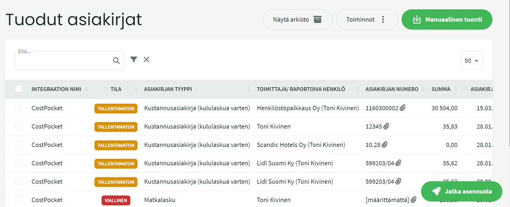The image size is (510, 207).
Task: Sort by Toimittaja/ Raportoiva henkilö column
Action: (358, 89)
